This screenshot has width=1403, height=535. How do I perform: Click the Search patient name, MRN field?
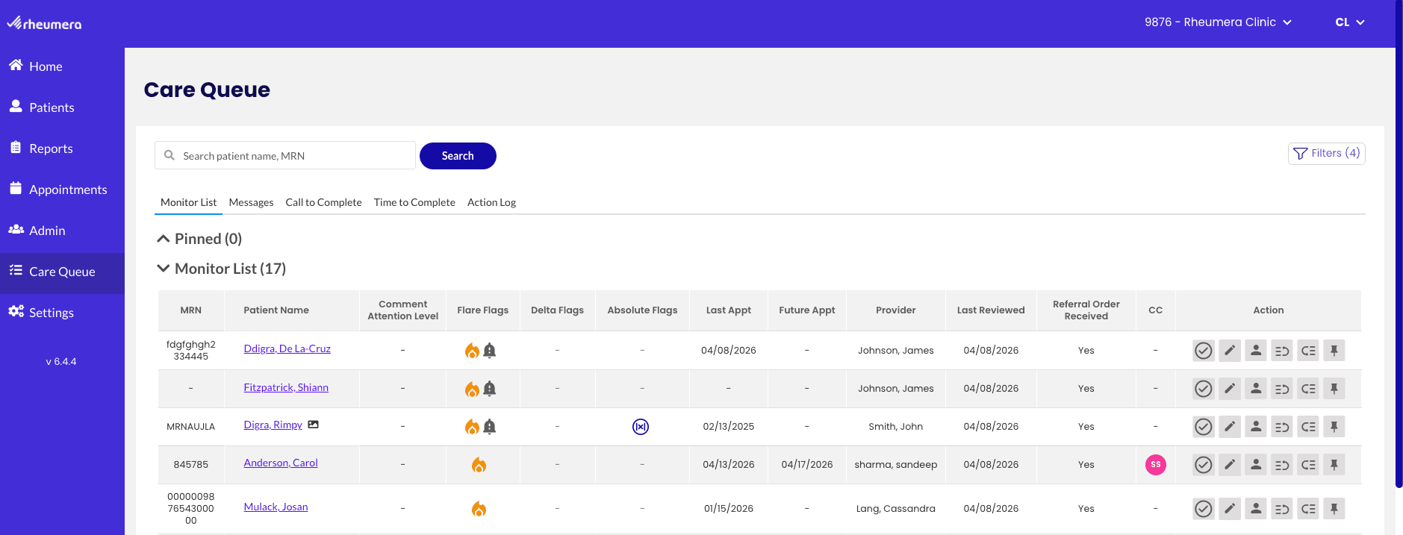[x=285, y=155]
